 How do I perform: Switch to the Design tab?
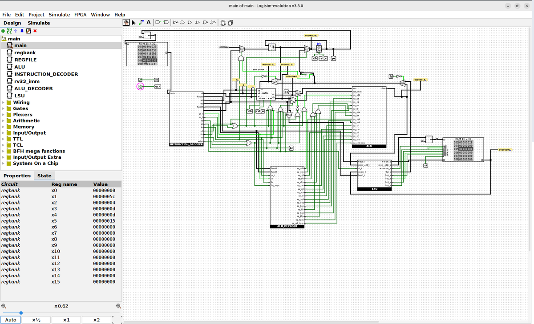pyautogui.click(x=12, y=23)
